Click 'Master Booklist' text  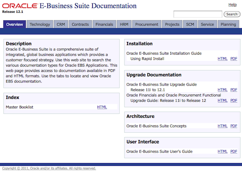[x=19, y=107]
